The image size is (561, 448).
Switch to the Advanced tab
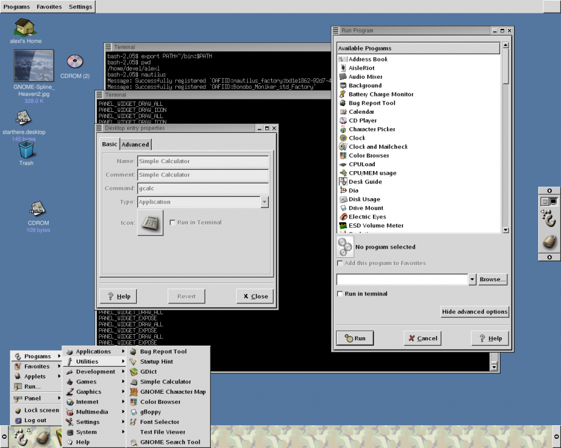point(135,144)
